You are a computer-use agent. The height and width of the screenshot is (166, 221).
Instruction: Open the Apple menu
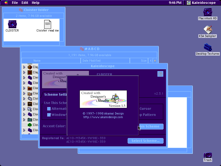pos(6,2)
